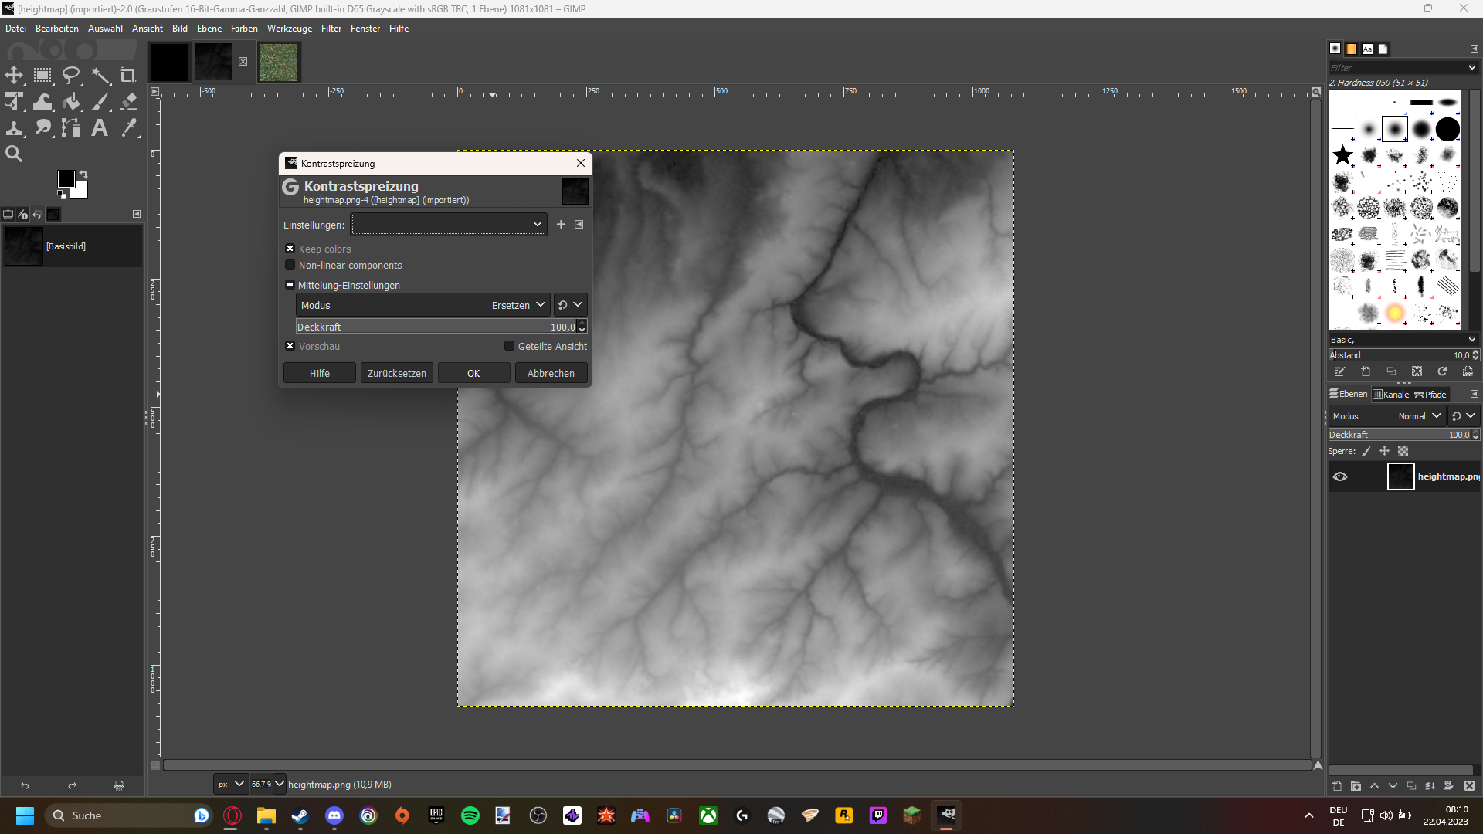This screenshot has width=1483, height=834.
Task: Select the Color Picker eyedropper tool
Action: 128,127
